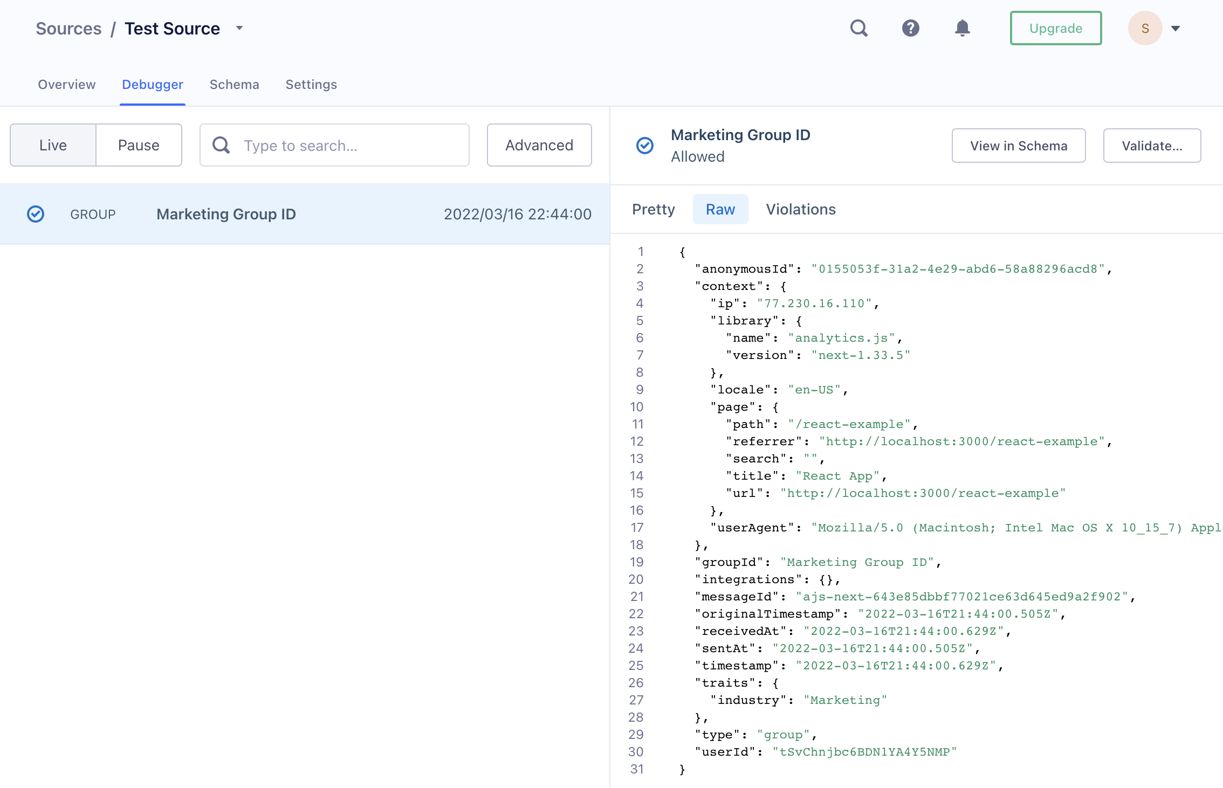Switch to the Schema tab
The width and height of the screenshot is (1223, 788).
[235, 85]
